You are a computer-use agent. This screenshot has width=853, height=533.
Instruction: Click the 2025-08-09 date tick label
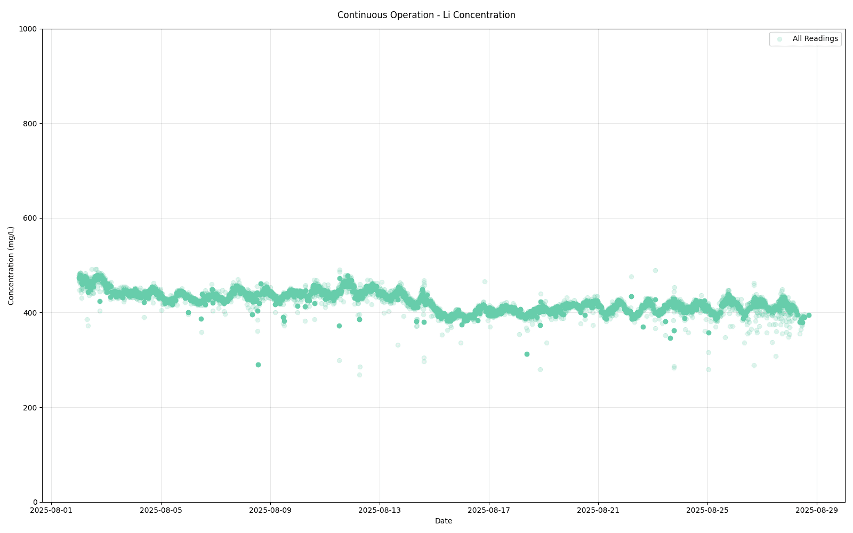[270, 510]
